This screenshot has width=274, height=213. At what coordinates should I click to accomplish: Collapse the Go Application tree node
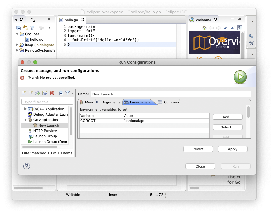(26, 120)
